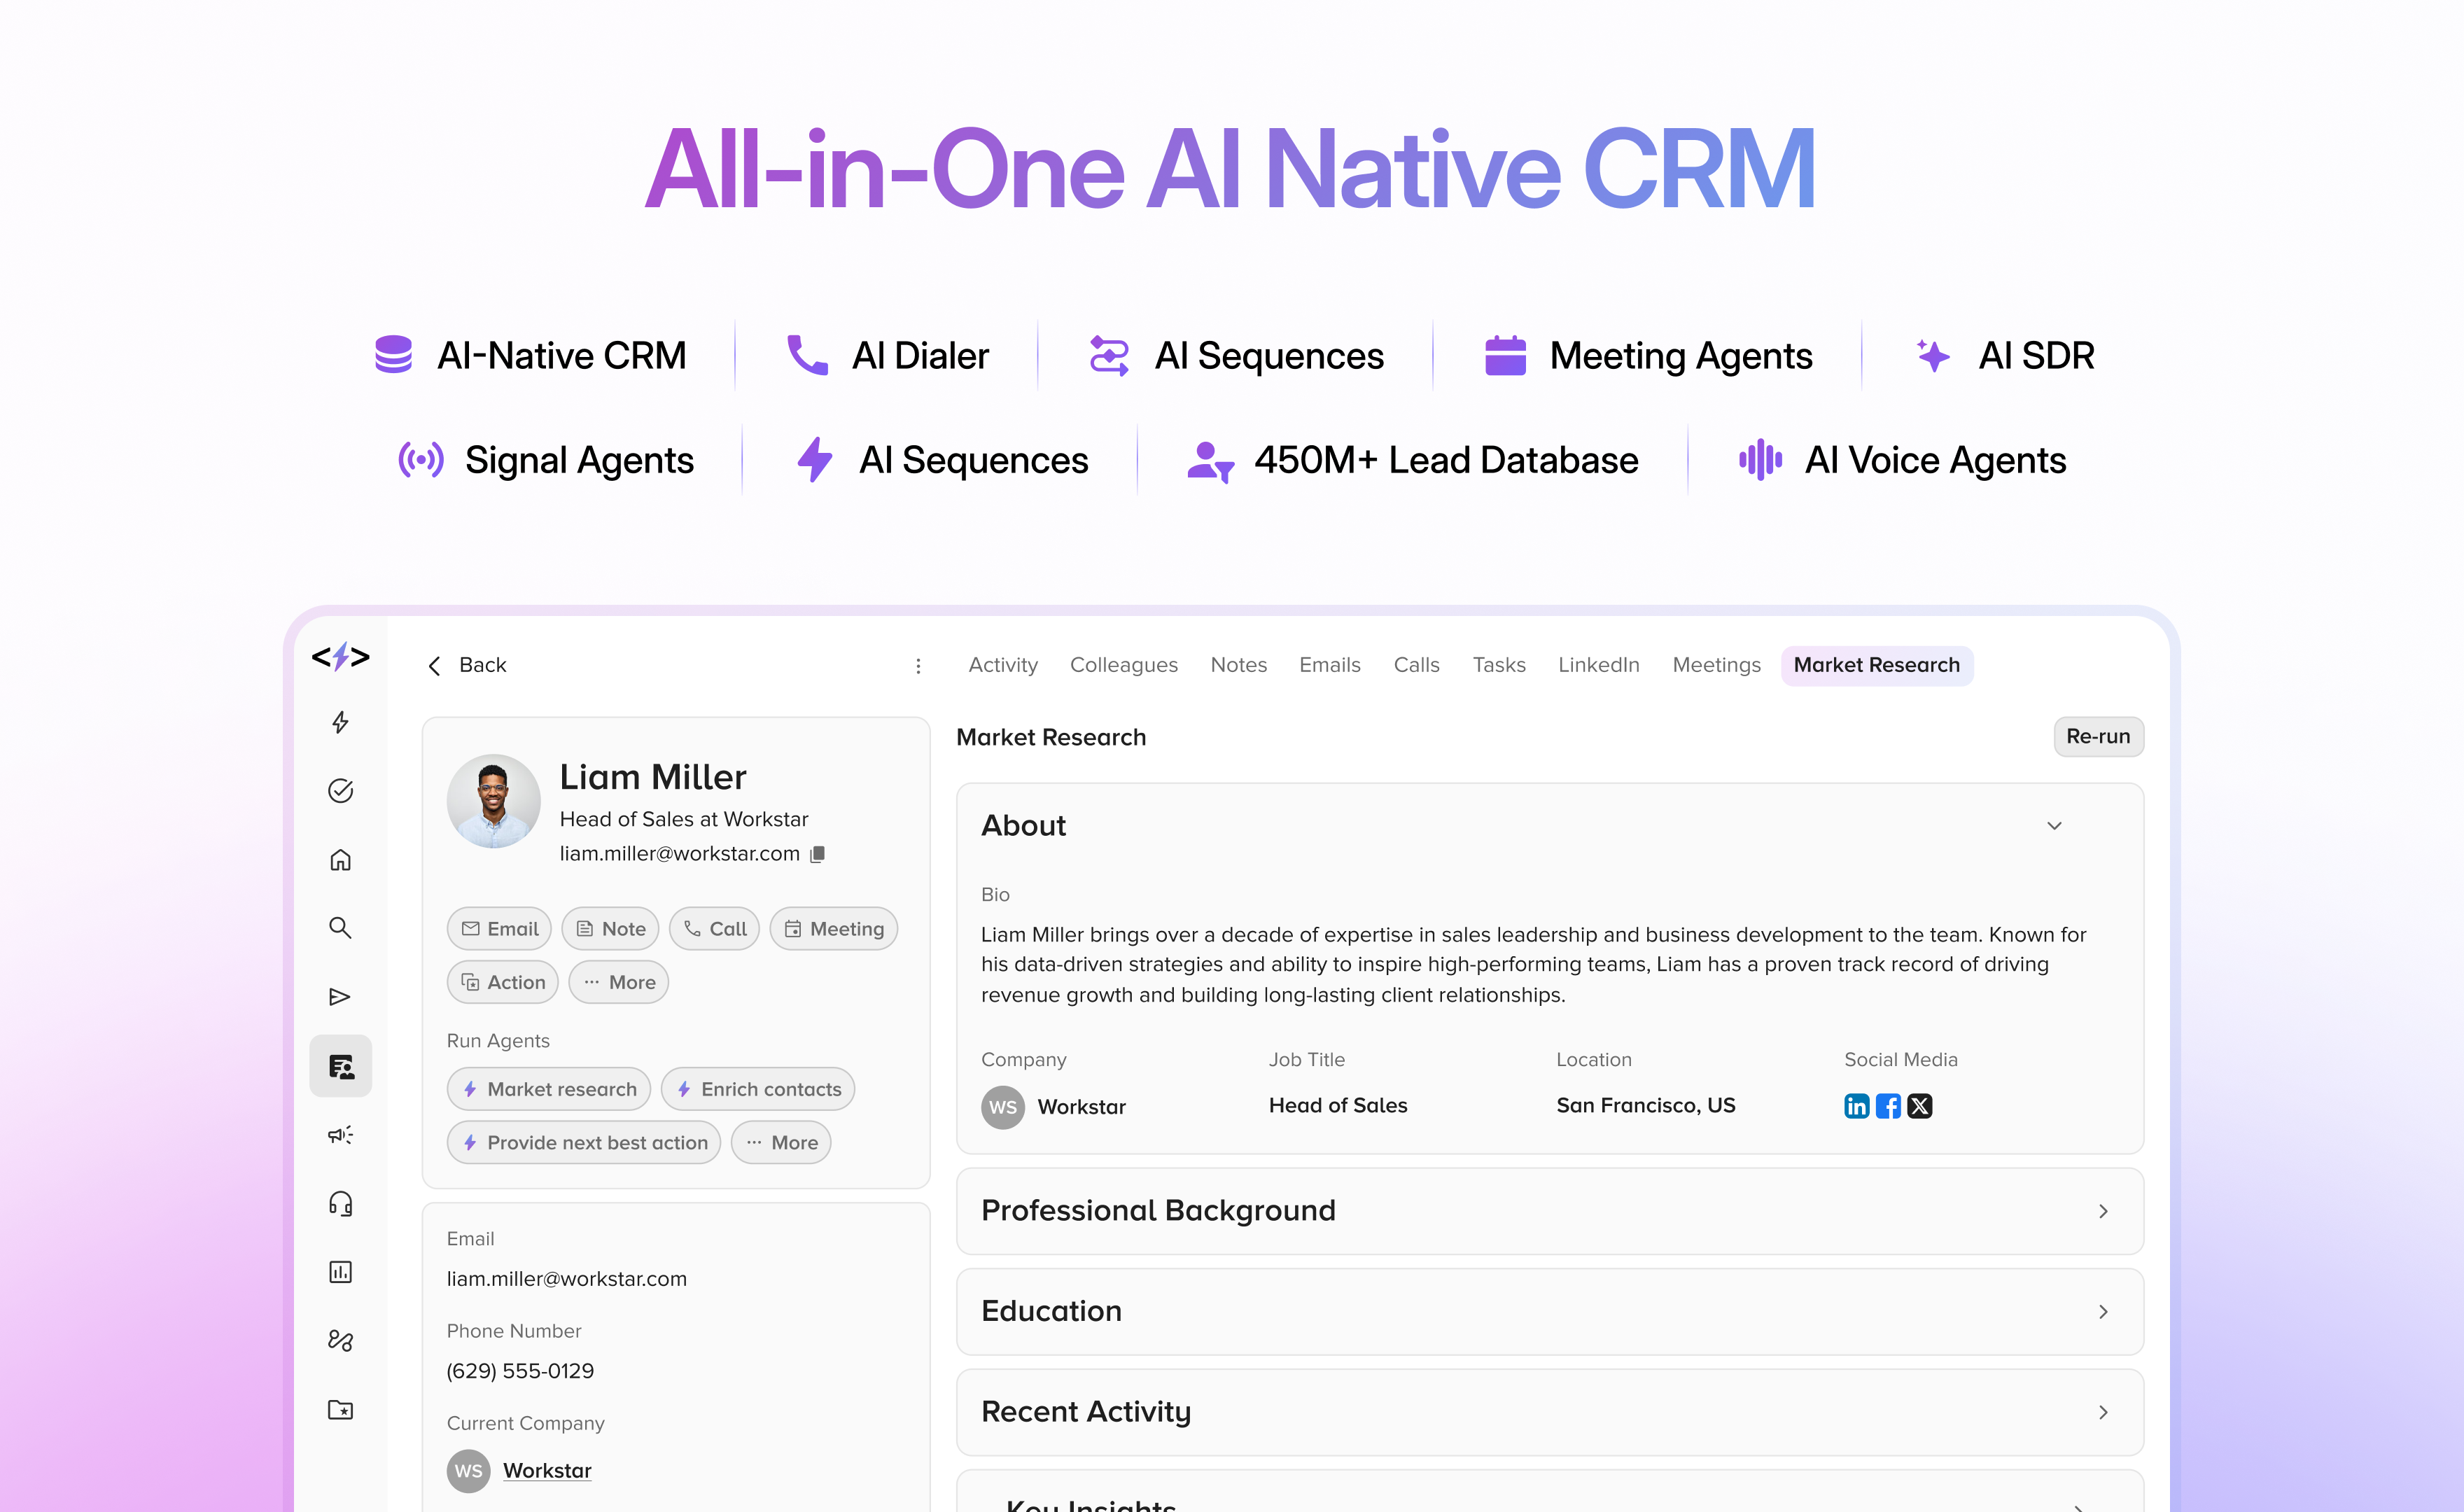Click the copy email icon beside liam.miller@workstar.com
Viewport: 2464px width, 1512px height.
tap(818, 854)
